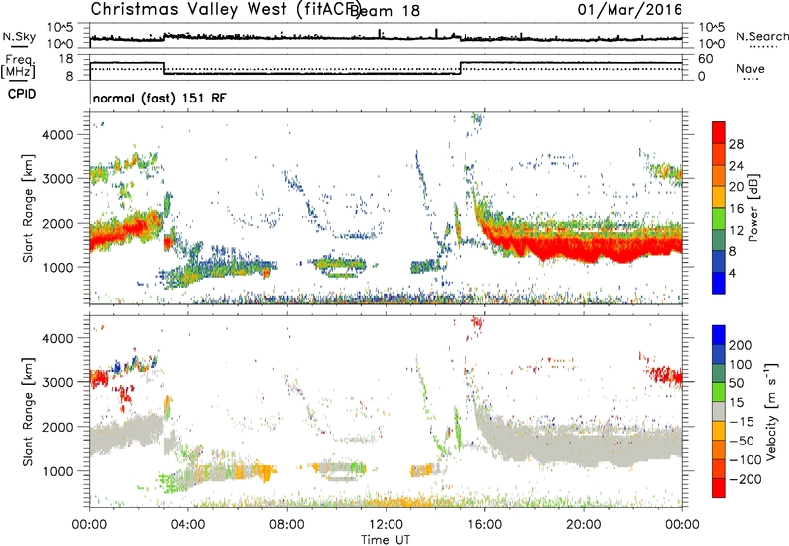Click the 4 label on Power colorbar

coord(733,274)
